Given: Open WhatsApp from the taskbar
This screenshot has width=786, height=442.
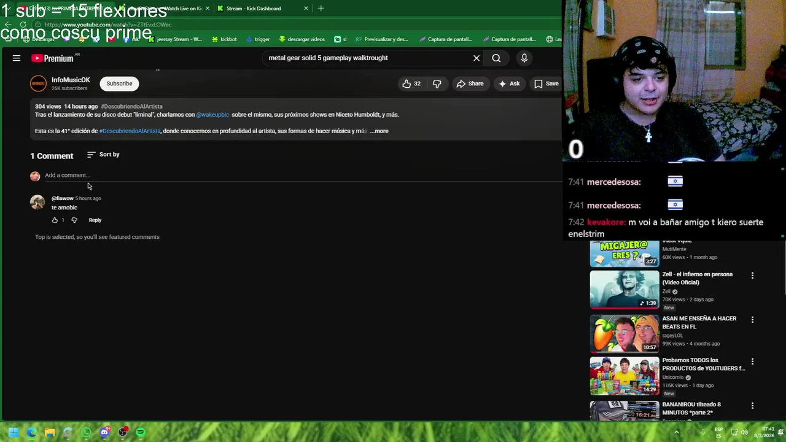Looking at the screenshot, I should [86, 433].
